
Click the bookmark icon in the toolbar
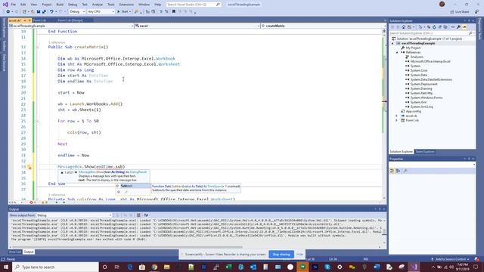pyautogui.click(x=174, y=12)
